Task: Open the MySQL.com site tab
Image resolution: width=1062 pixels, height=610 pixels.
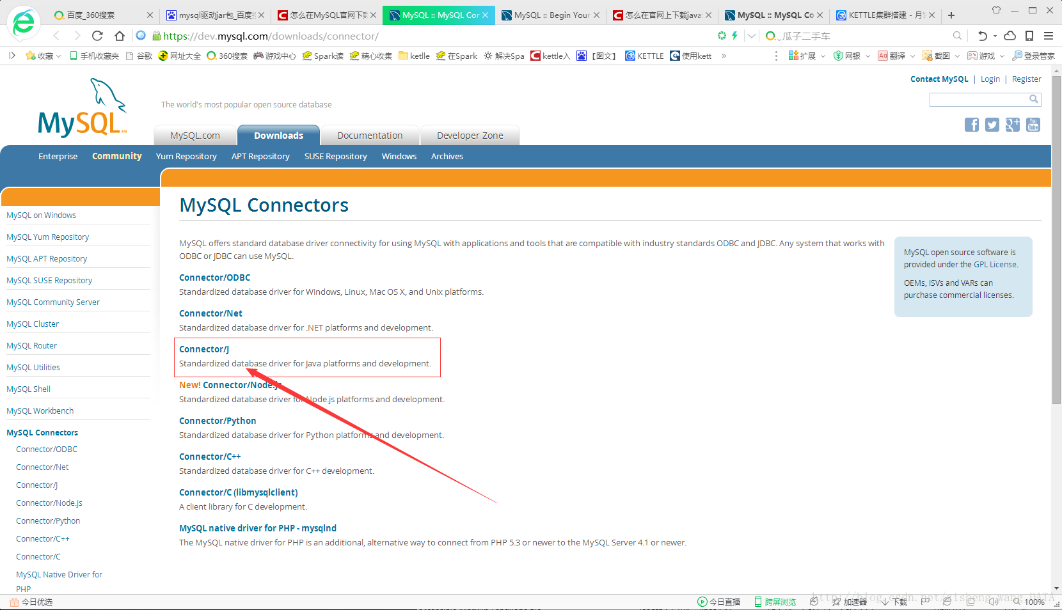Action: pos(195,135)
